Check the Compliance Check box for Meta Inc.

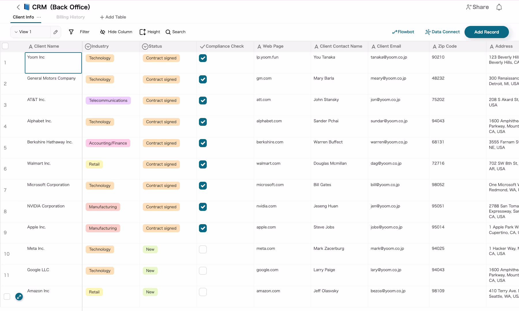pos(203,249)
